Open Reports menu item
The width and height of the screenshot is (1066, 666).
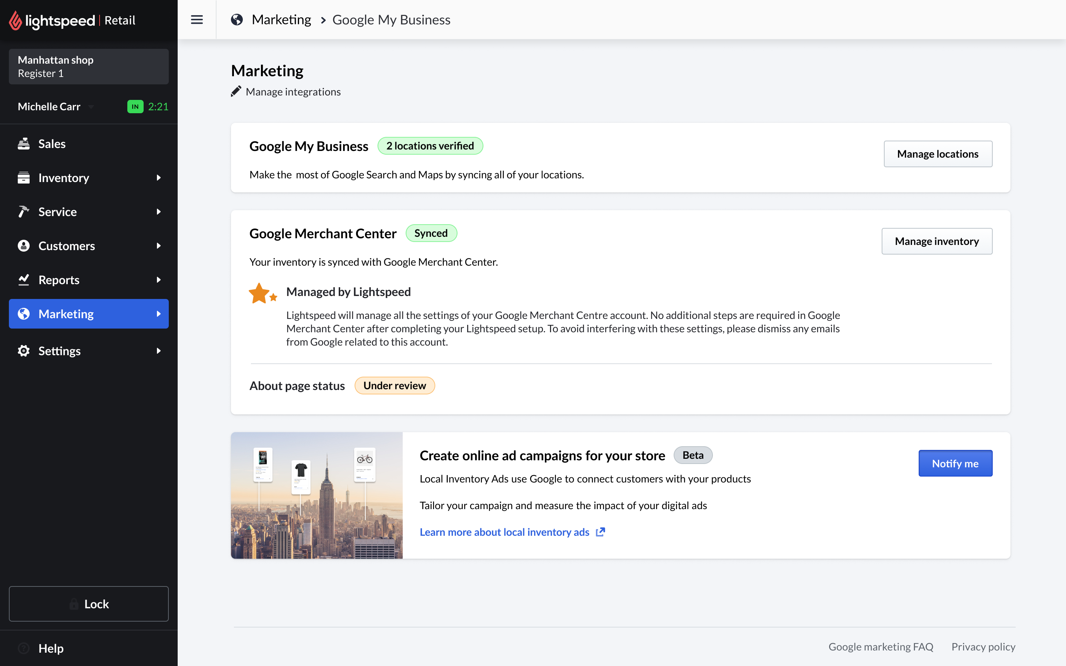pos(88,280)
